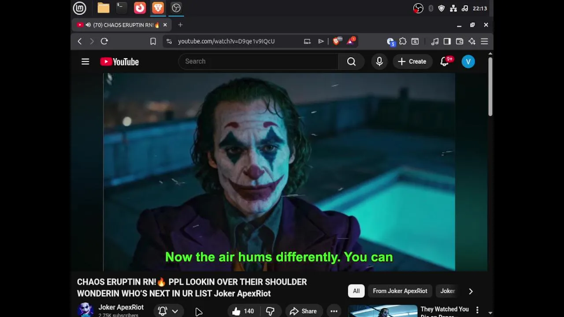Select the All filter chip
Image resolution: width=564 pixels, height=317 pixels.
356,291
